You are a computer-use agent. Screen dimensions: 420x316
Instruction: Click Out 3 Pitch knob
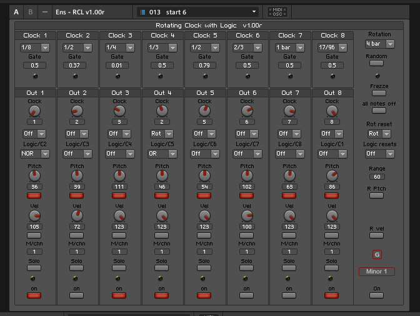point(119,175)
